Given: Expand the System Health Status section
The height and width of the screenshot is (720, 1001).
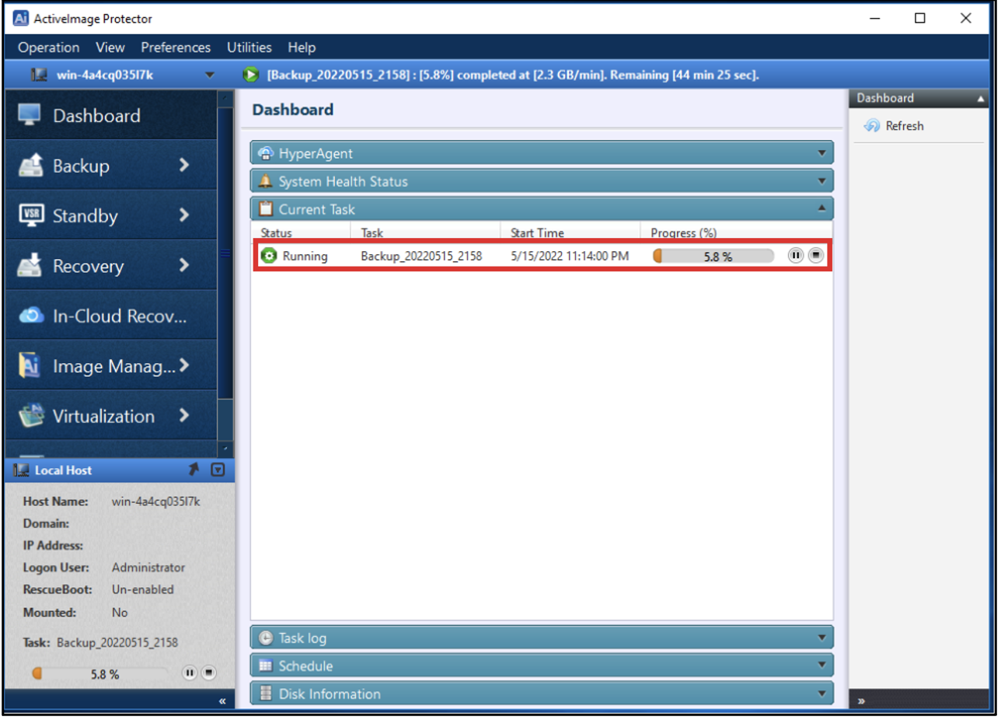Looking at the screenshot, I should click(822, 181).
